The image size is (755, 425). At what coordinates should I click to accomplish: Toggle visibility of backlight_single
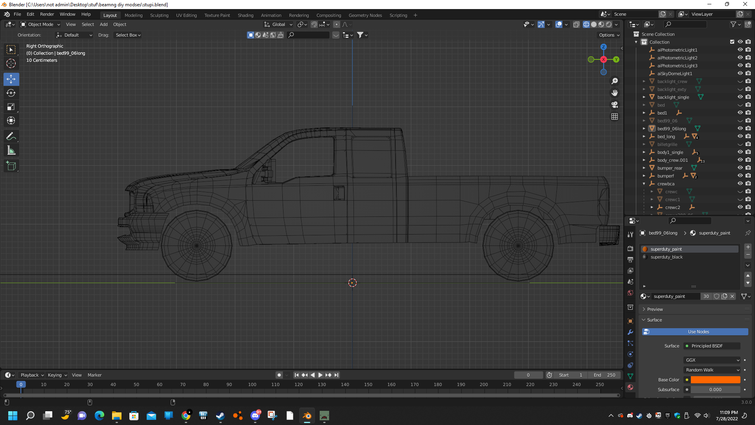coord(740,97)
